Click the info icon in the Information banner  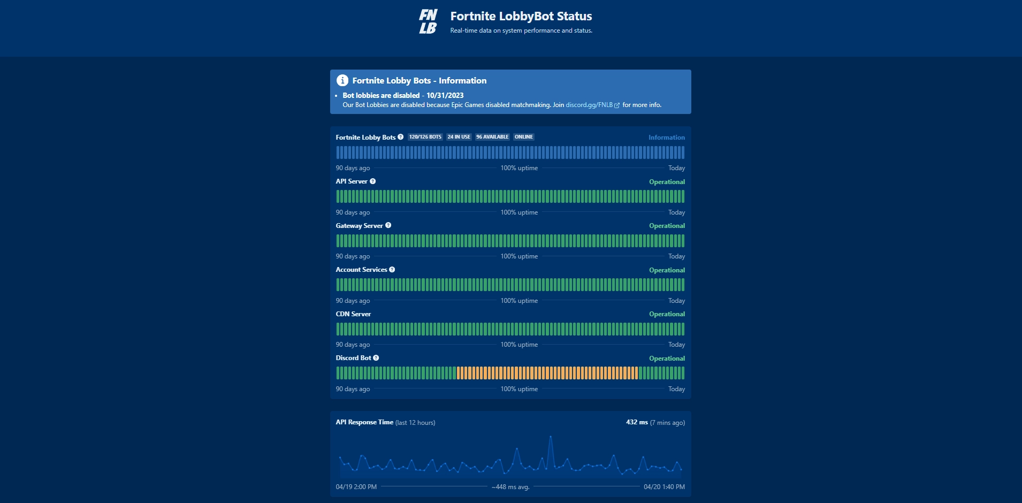tap(342, 80)
